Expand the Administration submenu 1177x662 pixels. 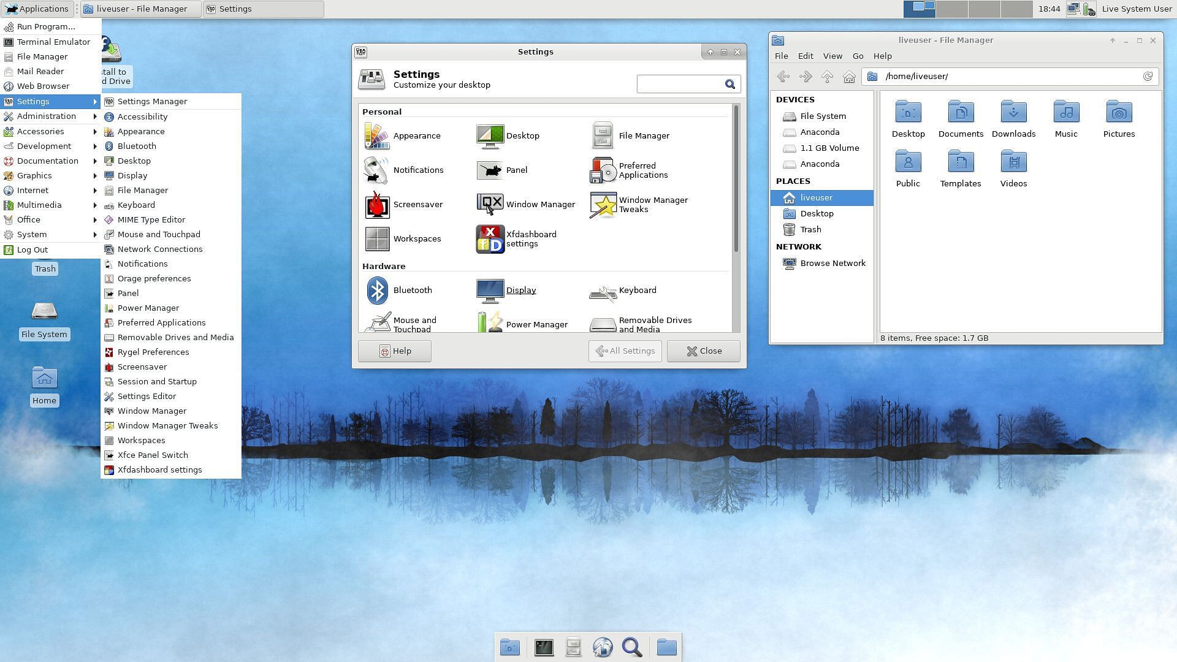[x=46, y=116]
